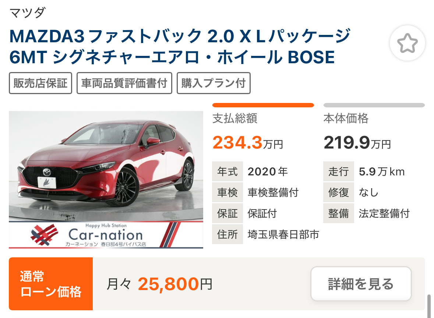Image resolution: width=434 pixels, height=318 pixels.
Task: Click the 修復 なし row
Action: 374,192
